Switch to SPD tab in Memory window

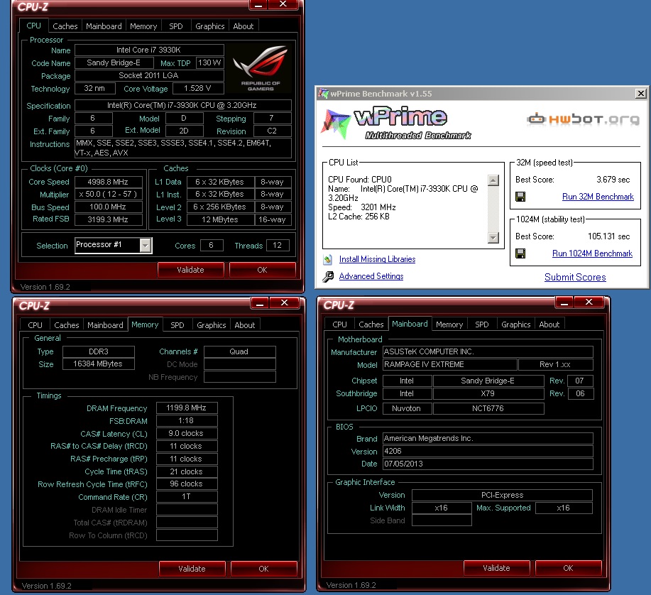pyautogui.click(x=177, y=325)
